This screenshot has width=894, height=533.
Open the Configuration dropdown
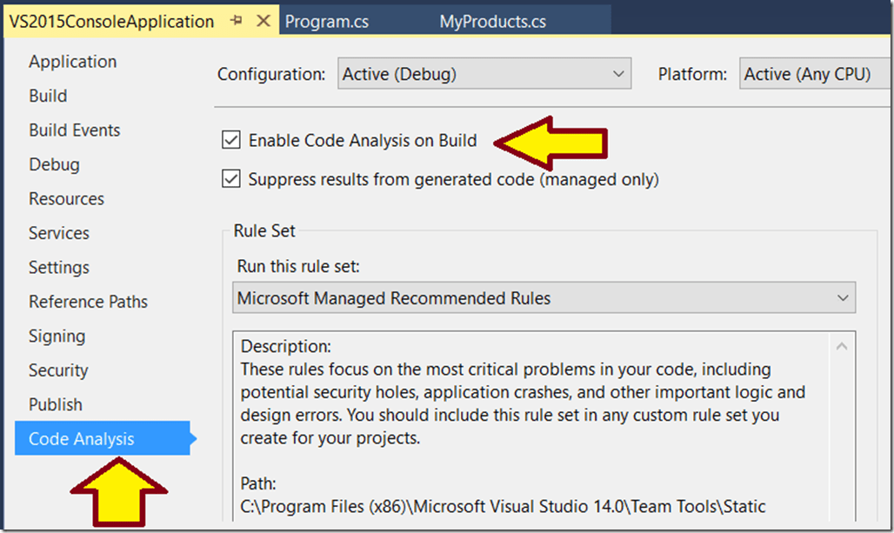tap(484, 75)
